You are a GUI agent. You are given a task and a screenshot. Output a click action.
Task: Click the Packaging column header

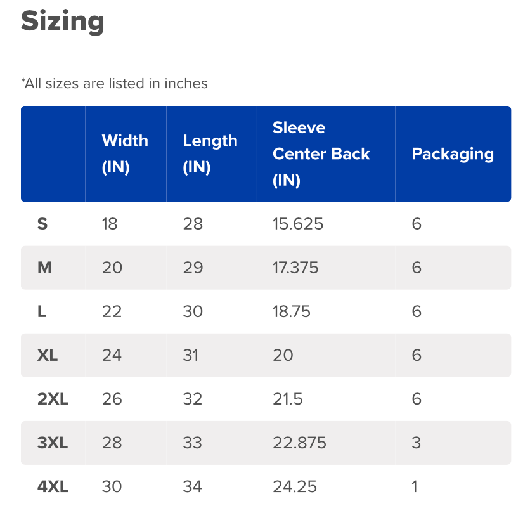click(x=452, y=154)
